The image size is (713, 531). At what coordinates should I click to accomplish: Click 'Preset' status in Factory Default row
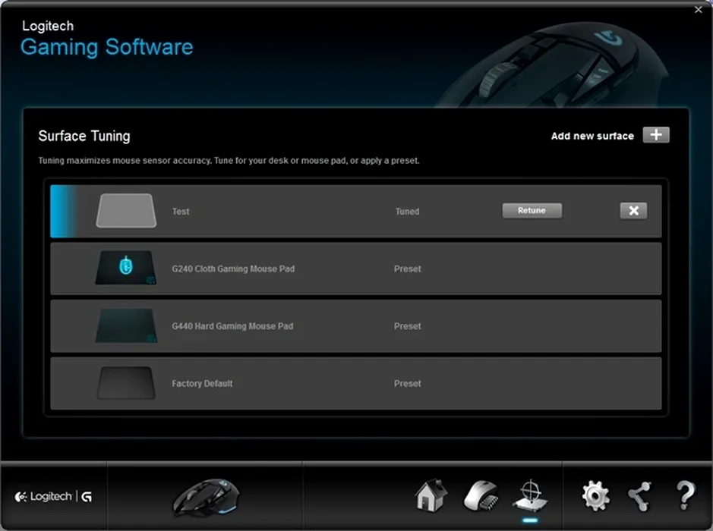pyautogui.click(x=408, y=383)
